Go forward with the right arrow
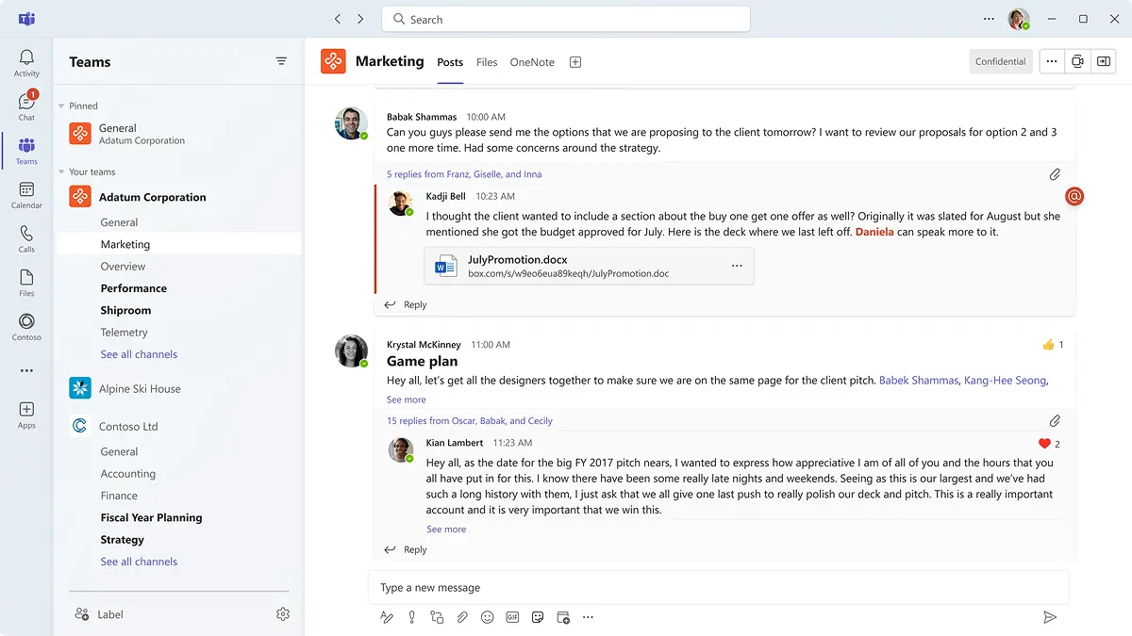The image size is (1132, 636). [x=360, y=19]
